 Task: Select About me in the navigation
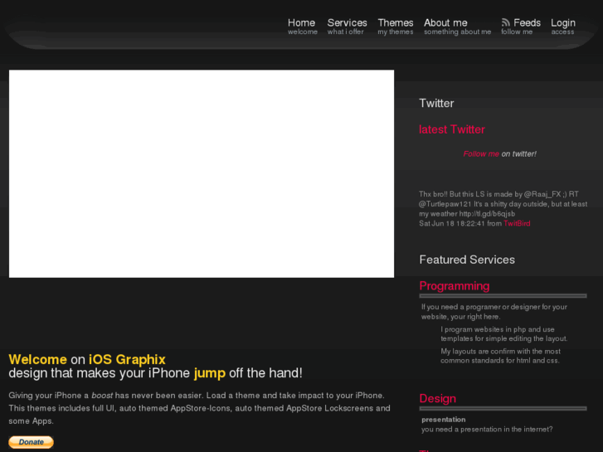coord(456,27)
